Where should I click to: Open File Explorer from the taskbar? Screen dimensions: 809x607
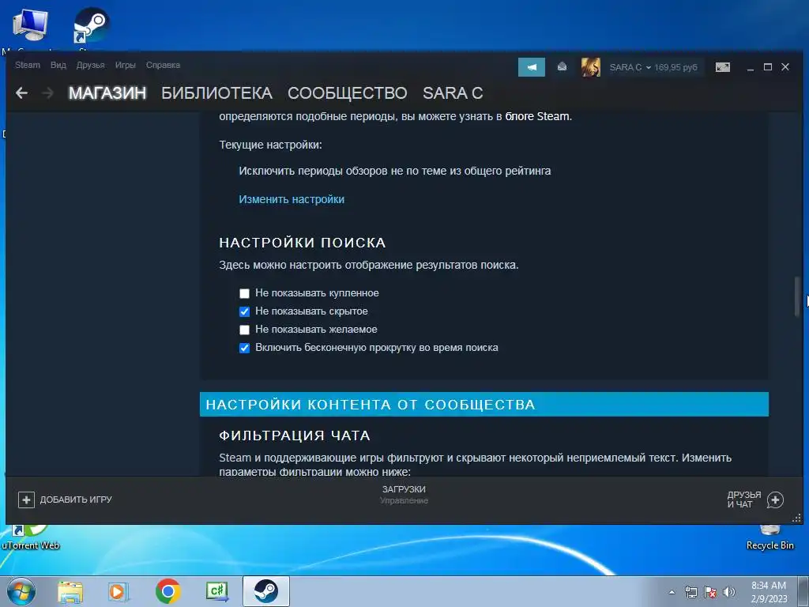tap(70, 591)
